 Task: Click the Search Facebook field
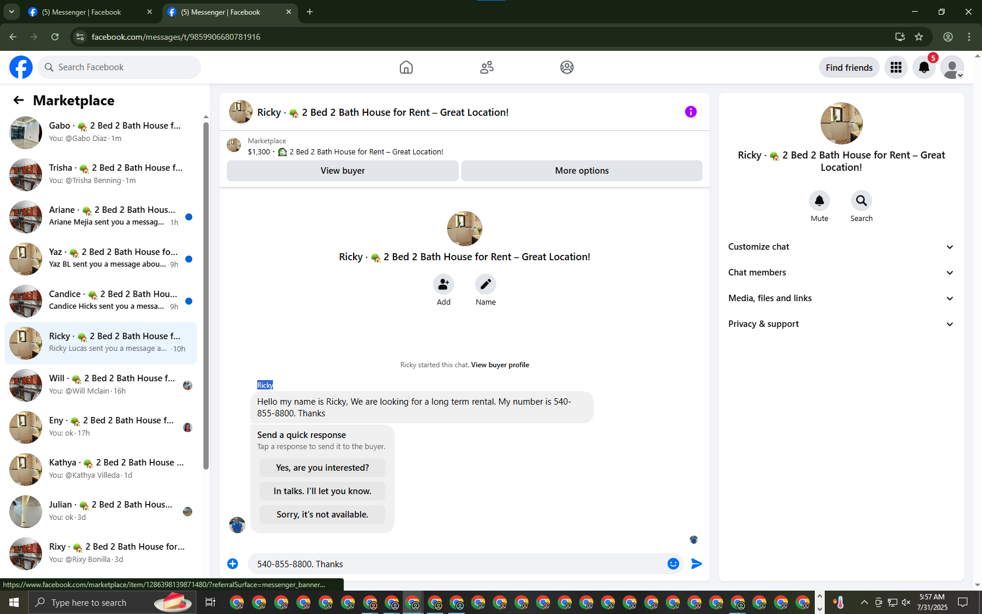pyautogui.click(x=119, y=67)
